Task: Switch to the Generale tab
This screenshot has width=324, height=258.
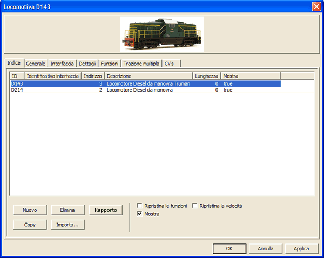Action: (x=36, y=64)
